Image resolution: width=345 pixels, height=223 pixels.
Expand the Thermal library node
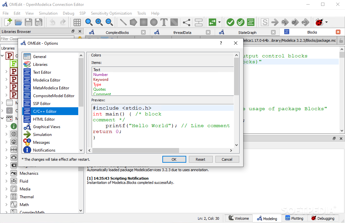click(6, 197)
